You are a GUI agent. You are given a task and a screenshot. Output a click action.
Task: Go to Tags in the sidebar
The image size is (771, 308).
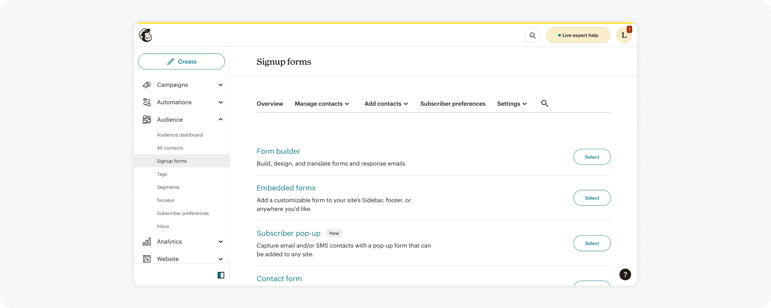pos(162,174)
